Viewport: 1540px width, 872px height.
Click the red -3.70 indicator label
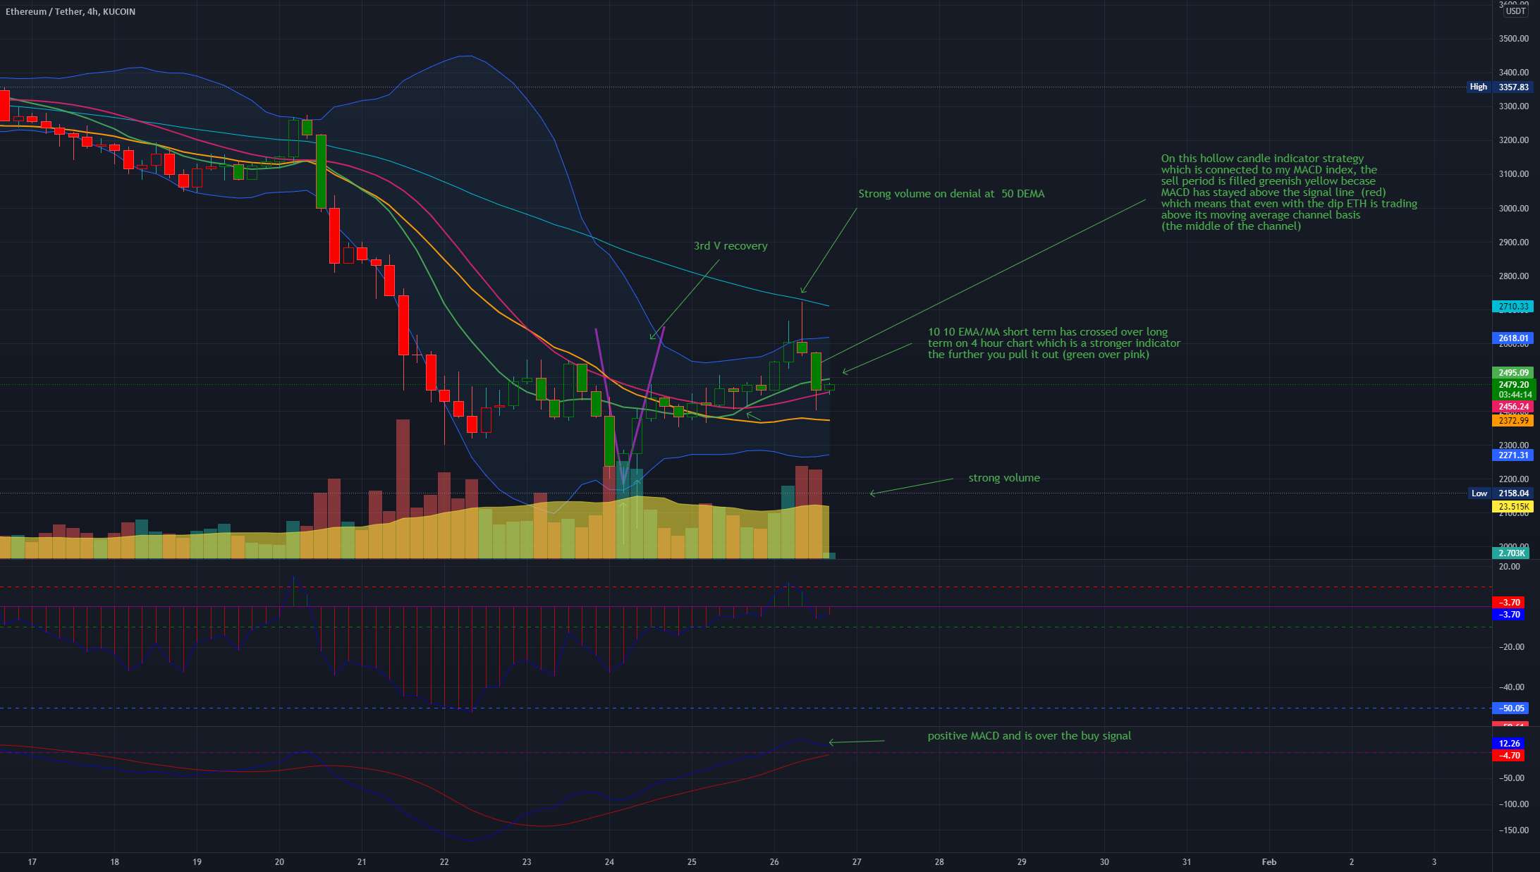(1509, 603)
